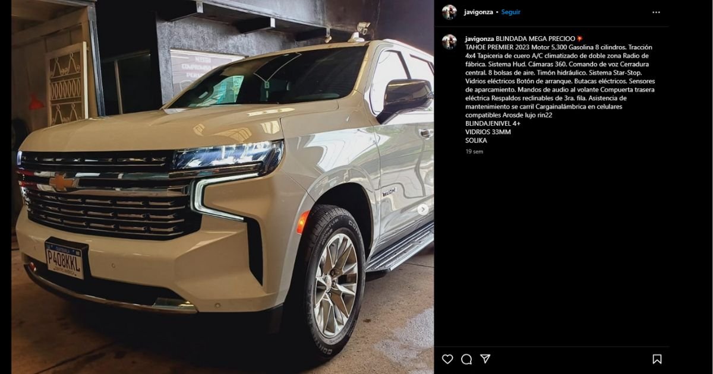Advance to the next photo with the carousel arrow

tap(422, 209)
